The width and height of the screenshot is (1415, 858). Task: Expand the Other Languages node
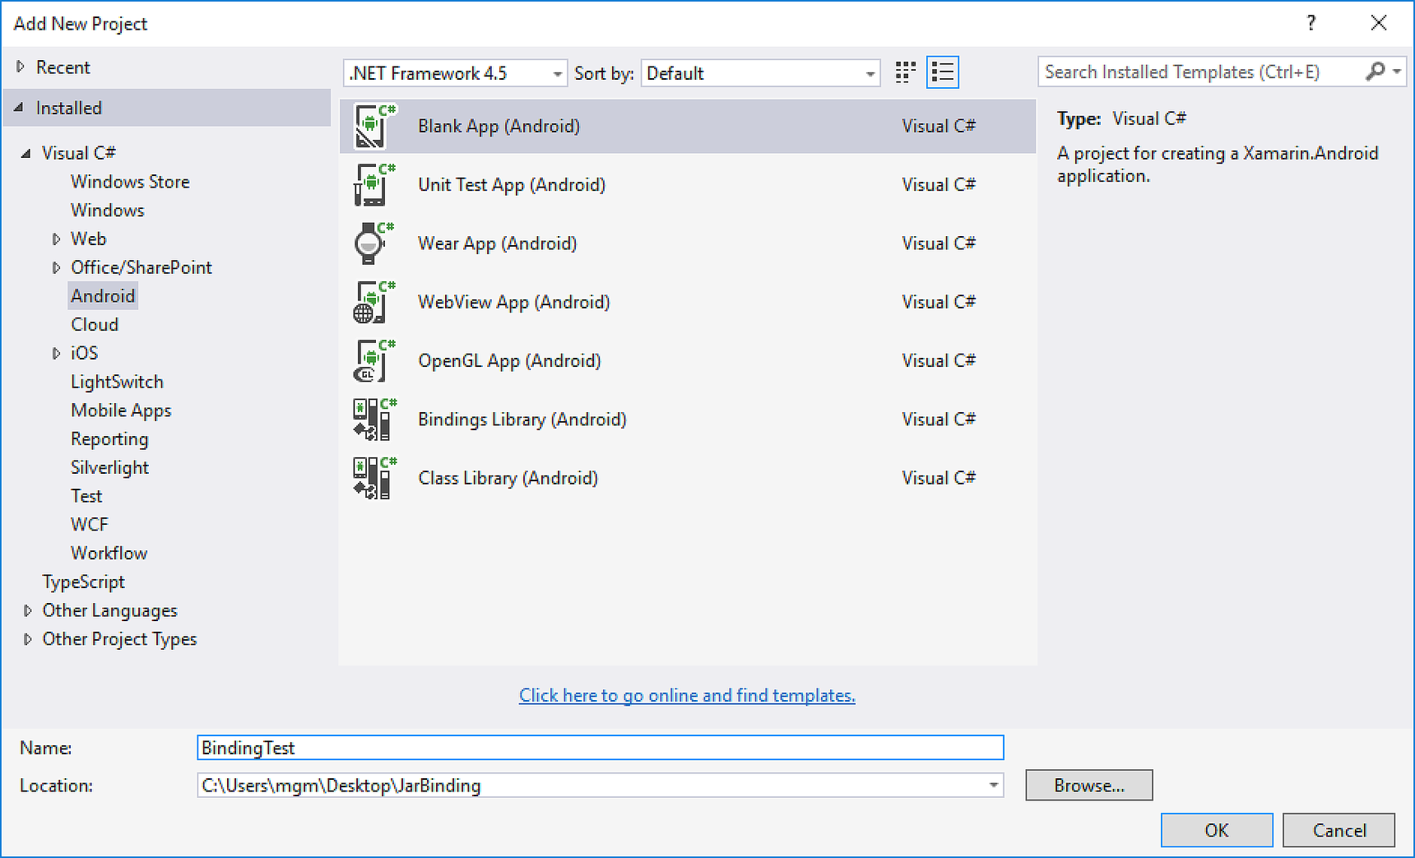pos(27,610)
